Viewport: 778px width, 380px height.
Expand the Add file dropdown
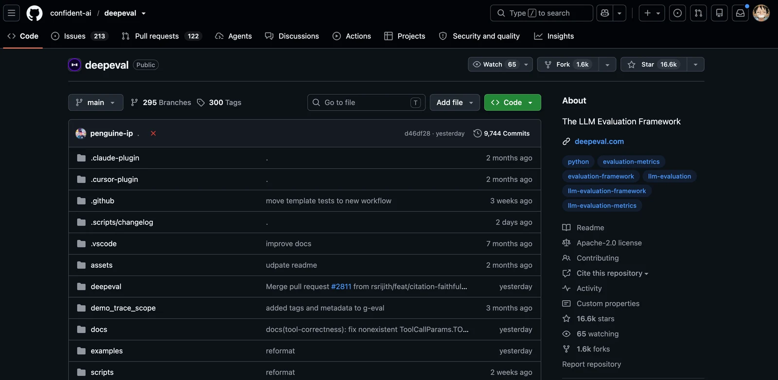455,103
